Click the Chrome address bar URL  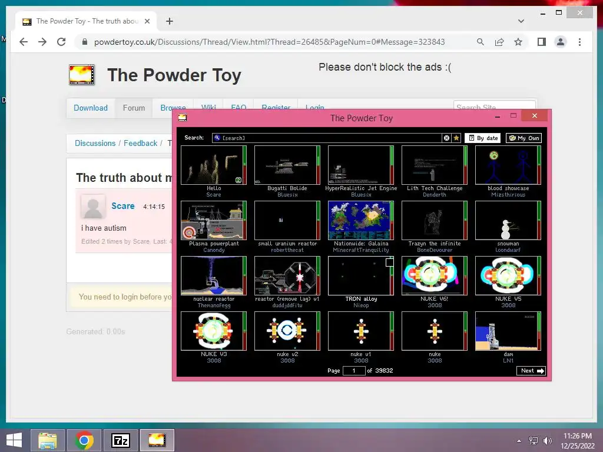[269, 42]
